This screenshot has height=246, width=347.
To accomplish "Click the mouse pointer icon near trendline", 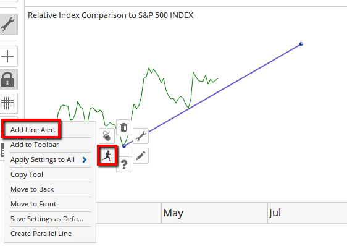I will [107, 136].
